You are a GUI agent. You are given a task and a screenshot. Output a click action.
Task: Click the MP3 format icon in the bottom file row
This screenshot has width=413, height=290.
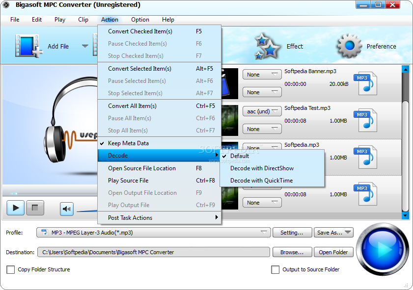[365, 194]
